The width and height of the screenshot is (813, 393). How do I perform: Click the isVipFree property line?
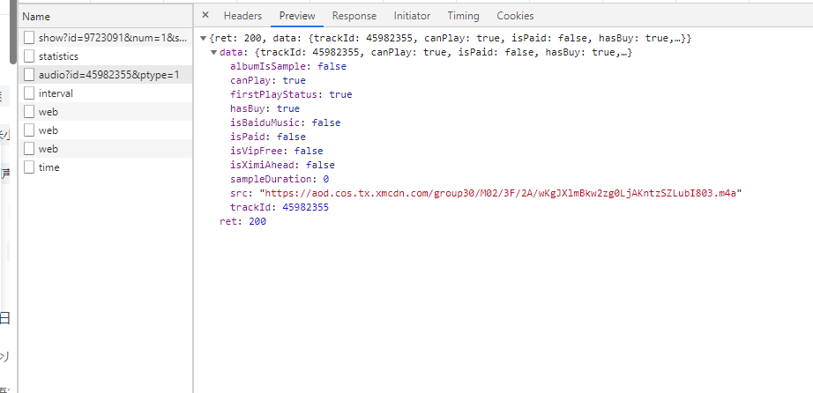[276, 151]
